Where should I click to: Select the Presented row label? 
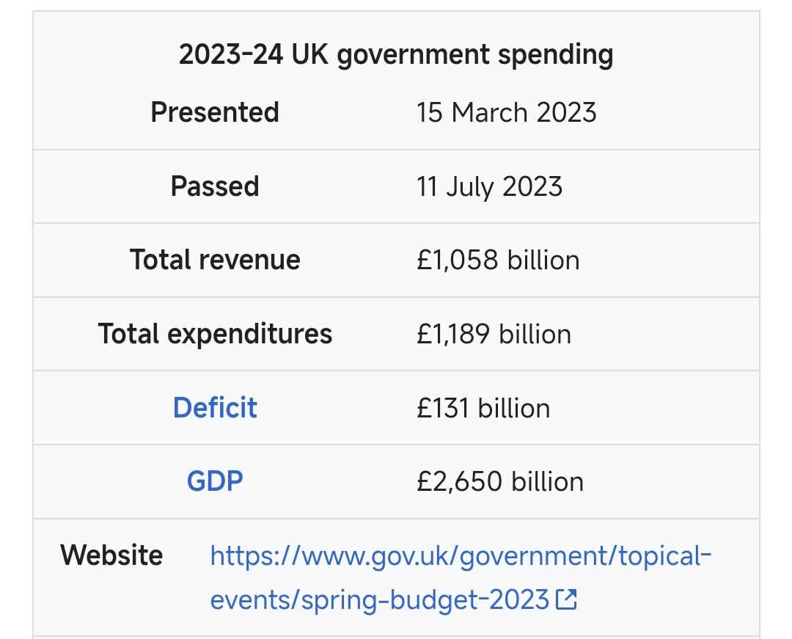tap(215, 112)
